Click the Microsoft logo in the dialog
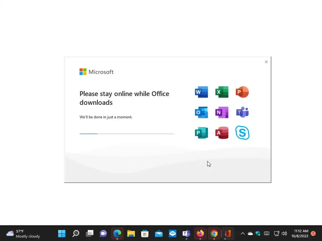Image resolution: width=322 pixels, height=241 pixels. (97, 72)
